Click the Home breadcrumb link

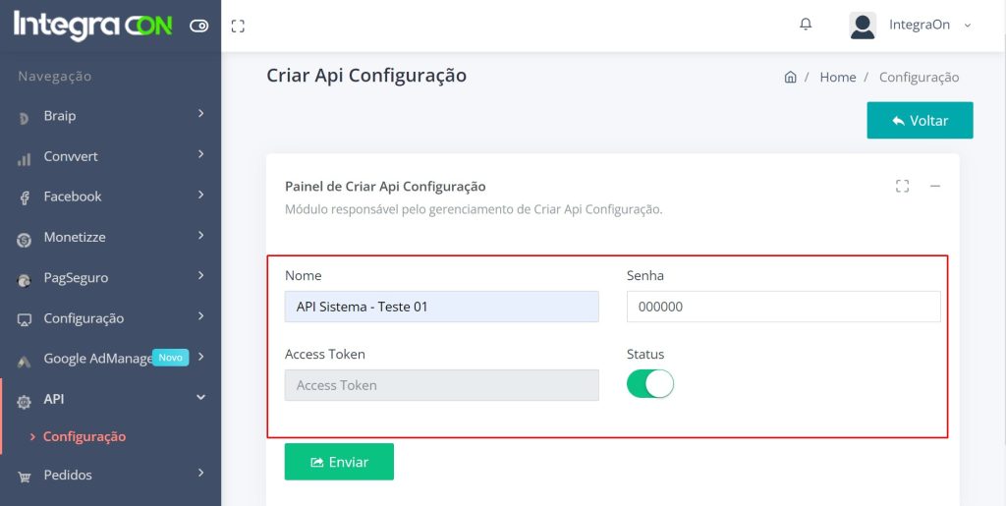(837, 78)
